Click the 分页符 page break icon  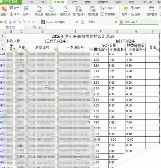pos(102,8)
